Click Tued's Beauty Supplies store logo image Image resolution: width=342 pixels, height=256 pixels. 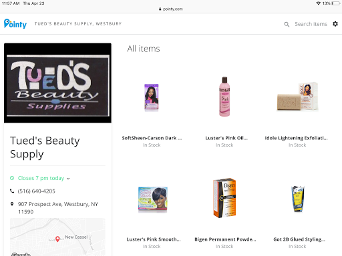point(57,83)
